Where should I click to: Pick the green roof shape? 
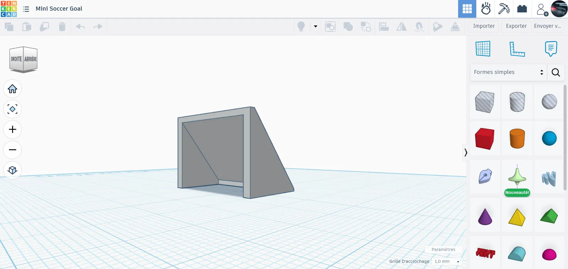pyautogui.click(x=549, y=216)
